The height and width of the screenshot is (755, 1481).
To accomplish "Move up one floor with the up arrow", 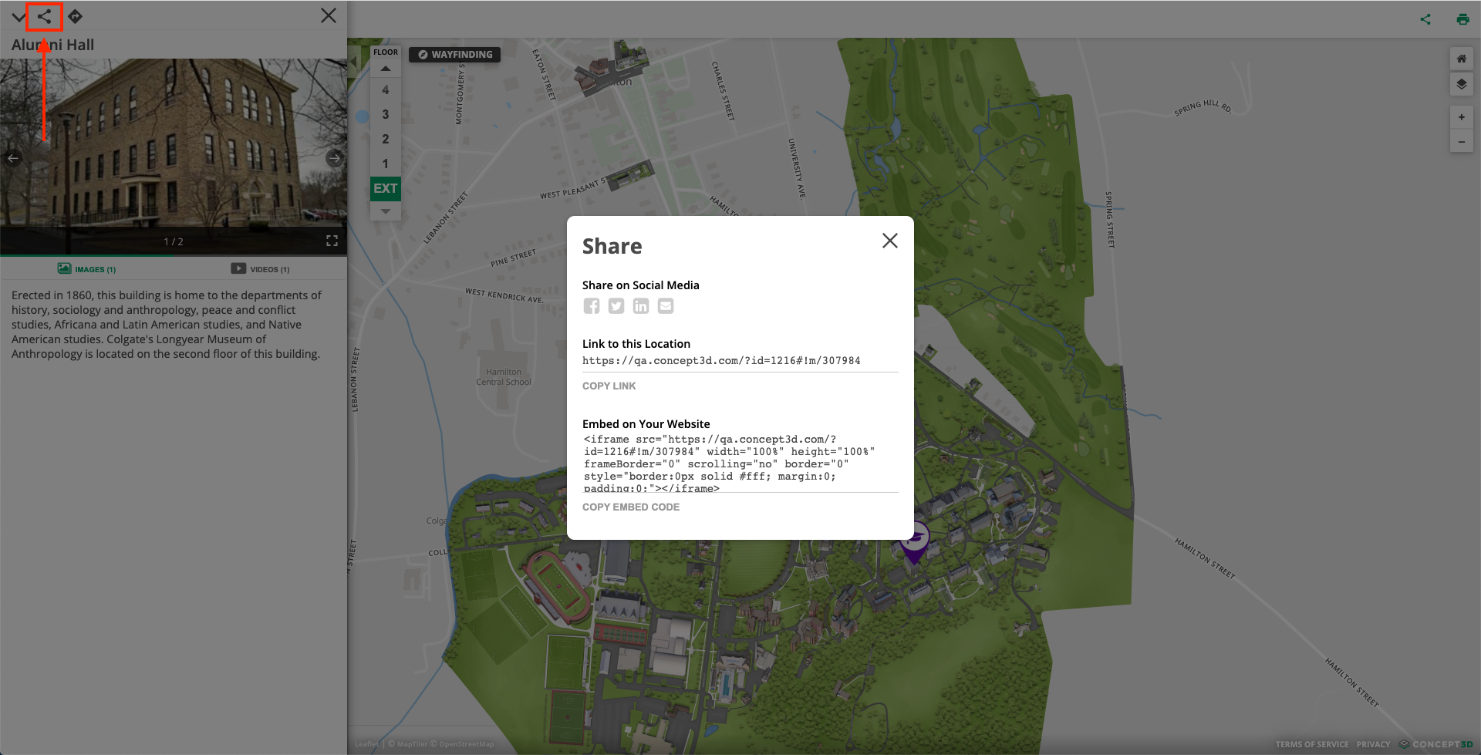I will 386,69.
